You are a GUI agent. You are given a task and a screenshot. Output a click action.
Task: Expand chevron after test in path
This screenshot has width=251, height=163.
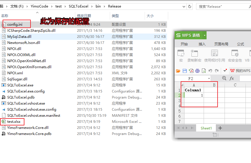coord(65,6)
